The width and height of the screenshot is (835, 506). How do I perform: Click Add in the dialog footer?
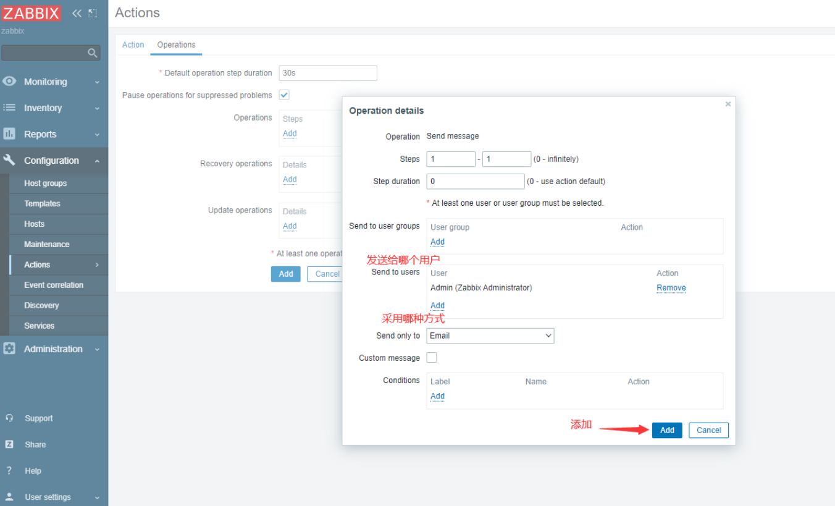[667, 430]
